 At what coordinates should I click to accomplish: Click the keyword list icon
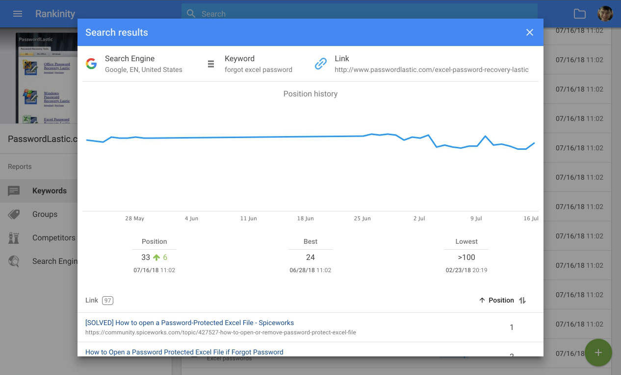(211, 64)
